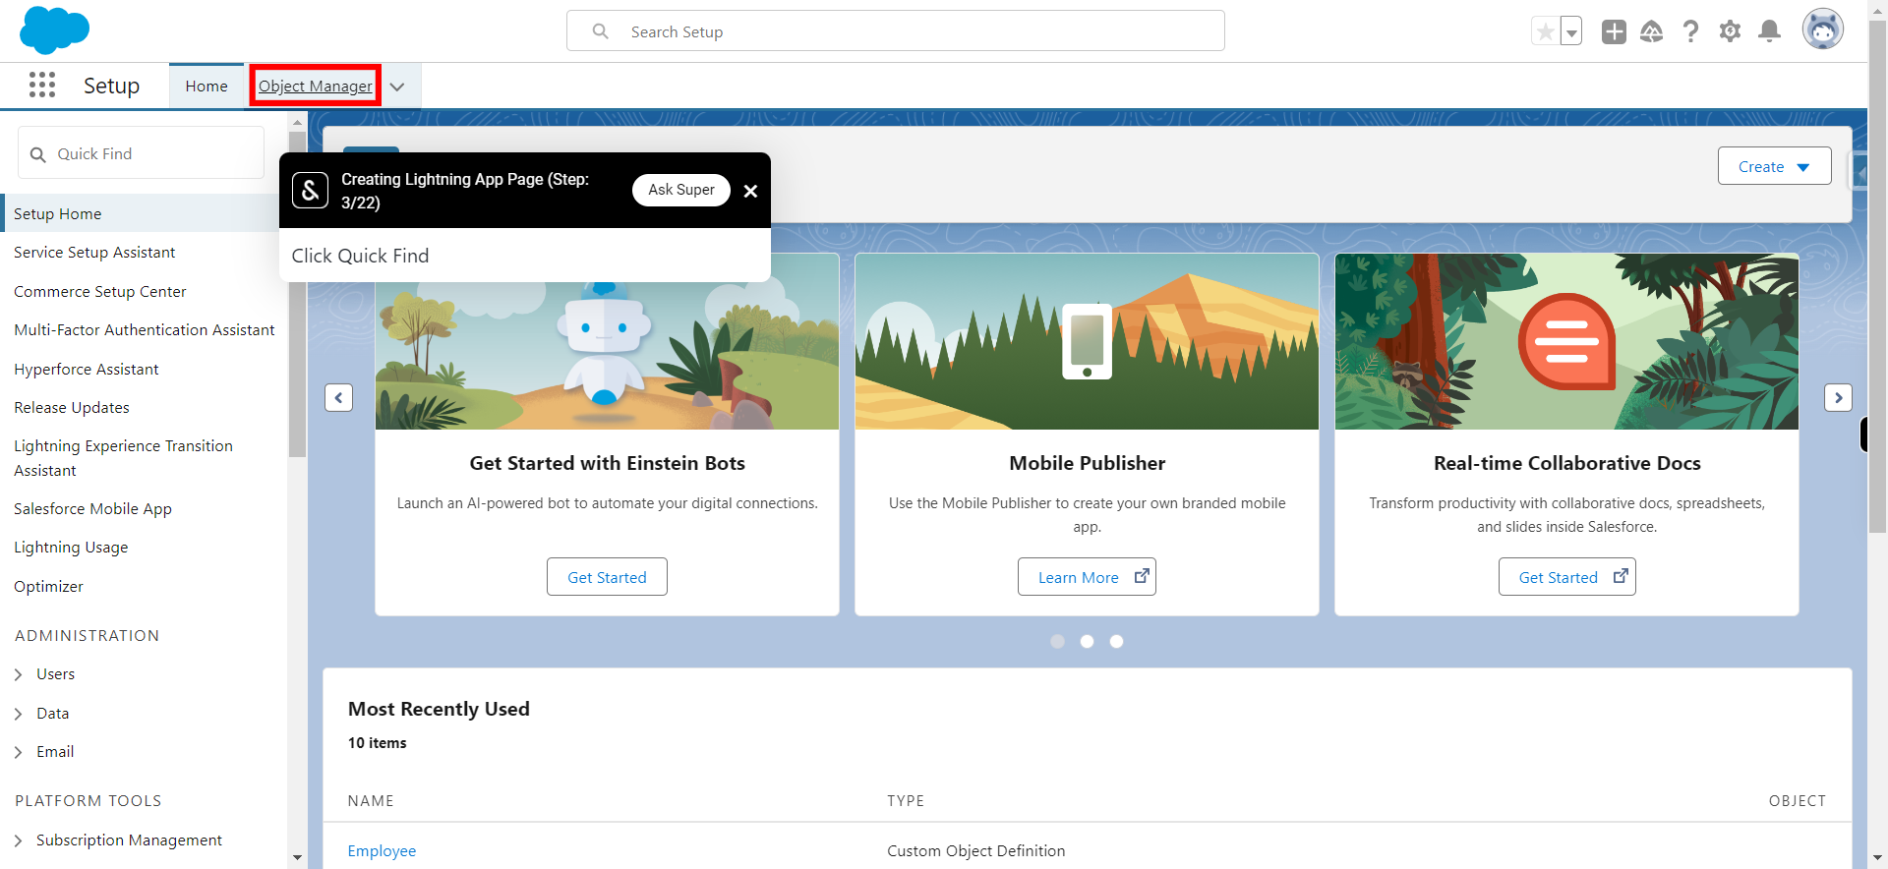This screenshot has width=1888, height=869.
Task: Click the Ask Super button
Action: [681, 190]
